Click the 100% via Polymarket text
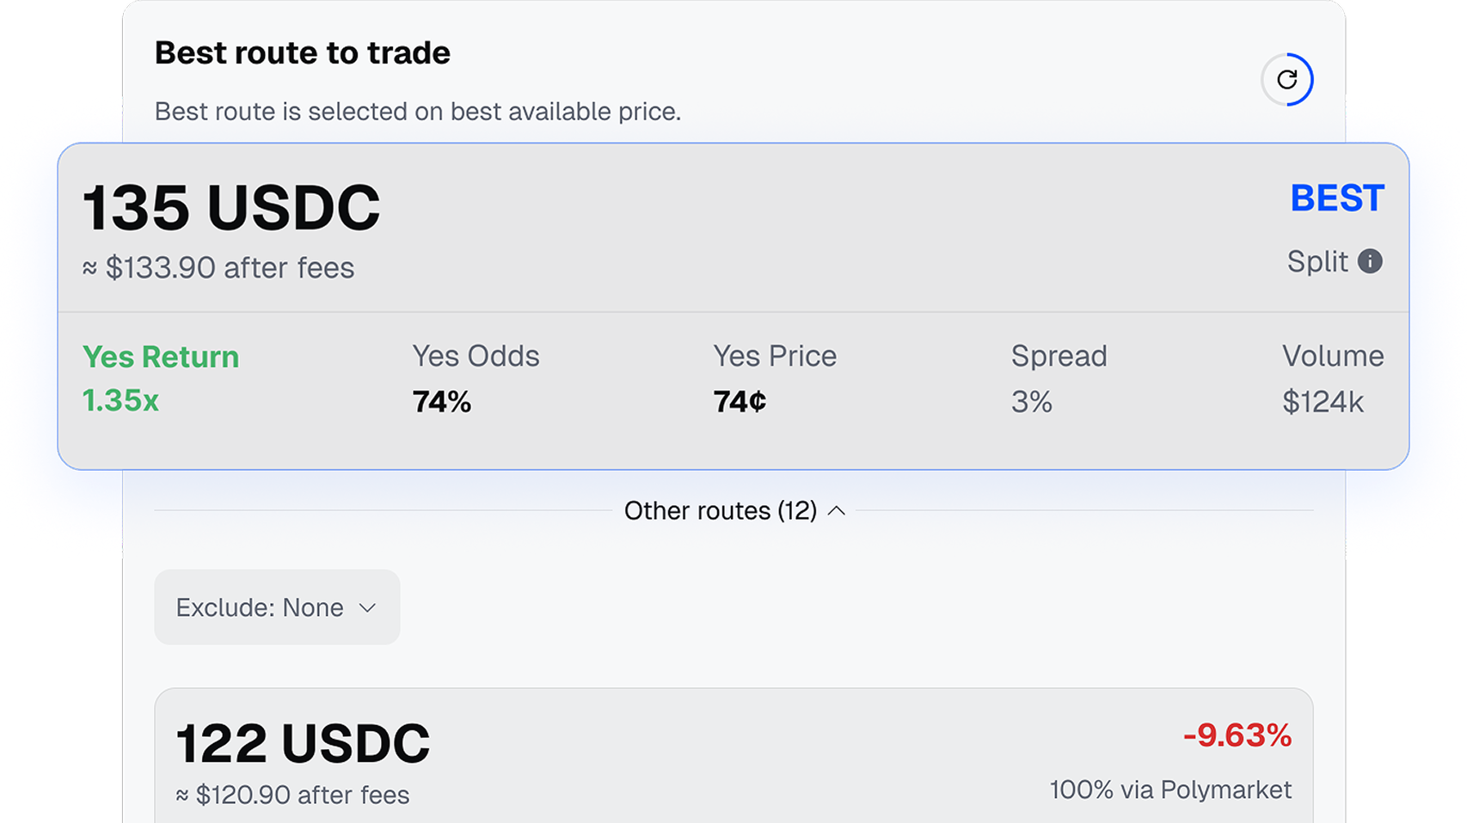 pos(1170,789)
